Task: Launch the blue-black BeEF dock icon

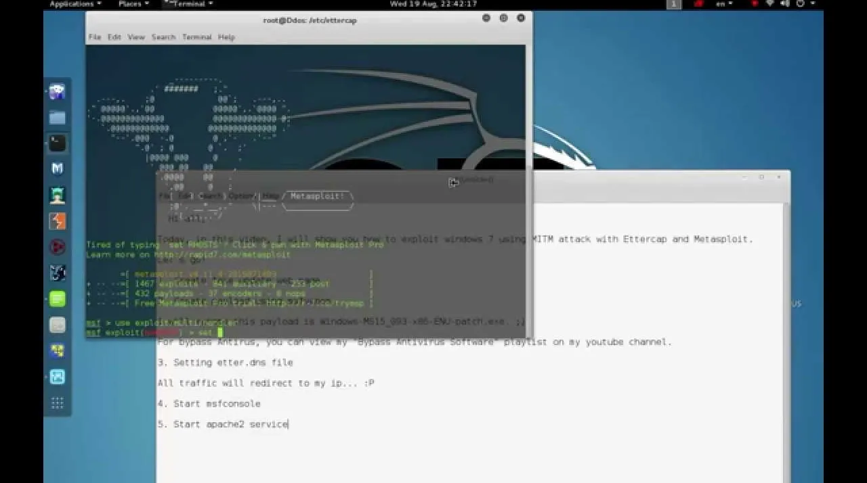Action: coord(58,273)
